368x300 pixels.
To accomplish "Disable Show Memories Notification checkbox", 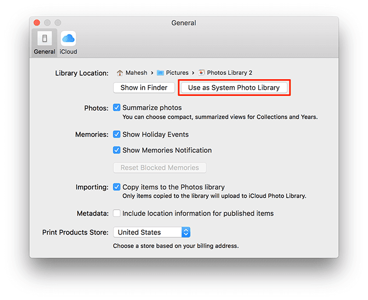I will (x=117, y=150).
